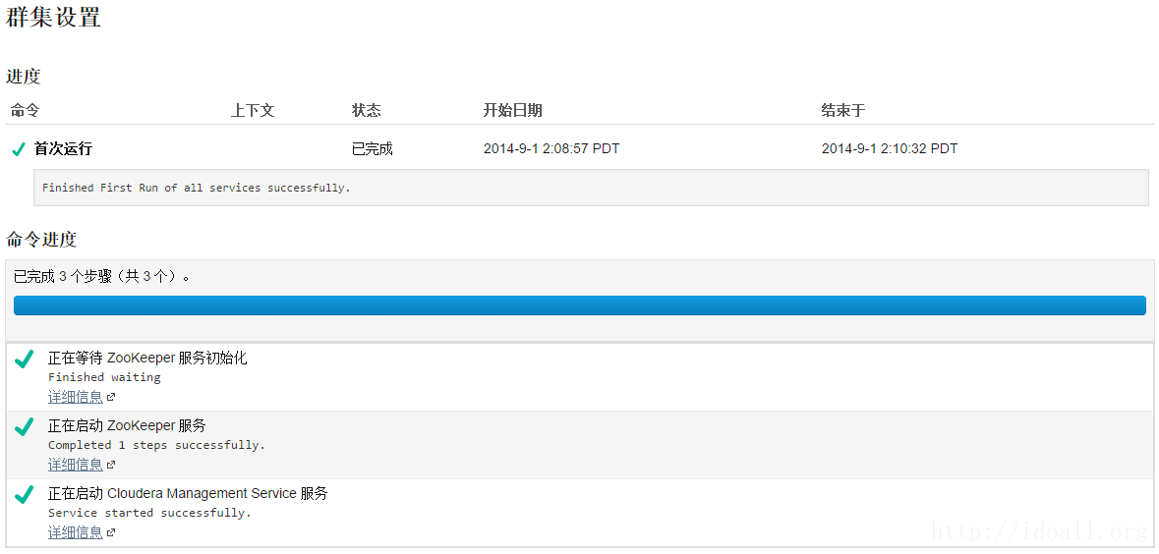Click the 状态 column header

[x=366, y=111]
